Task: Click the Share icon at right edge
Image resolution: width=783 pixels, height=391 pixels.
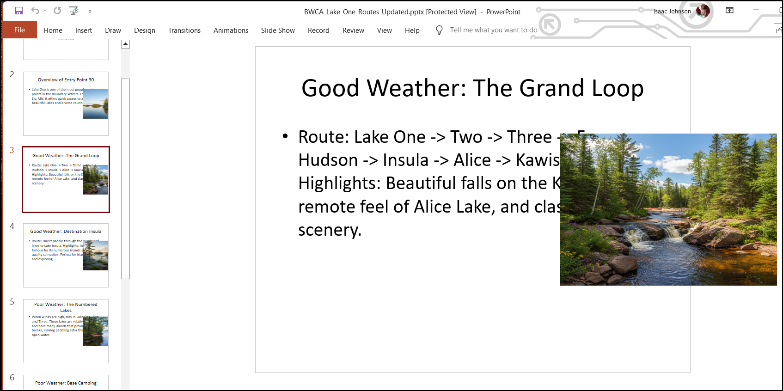Action: 779,30
